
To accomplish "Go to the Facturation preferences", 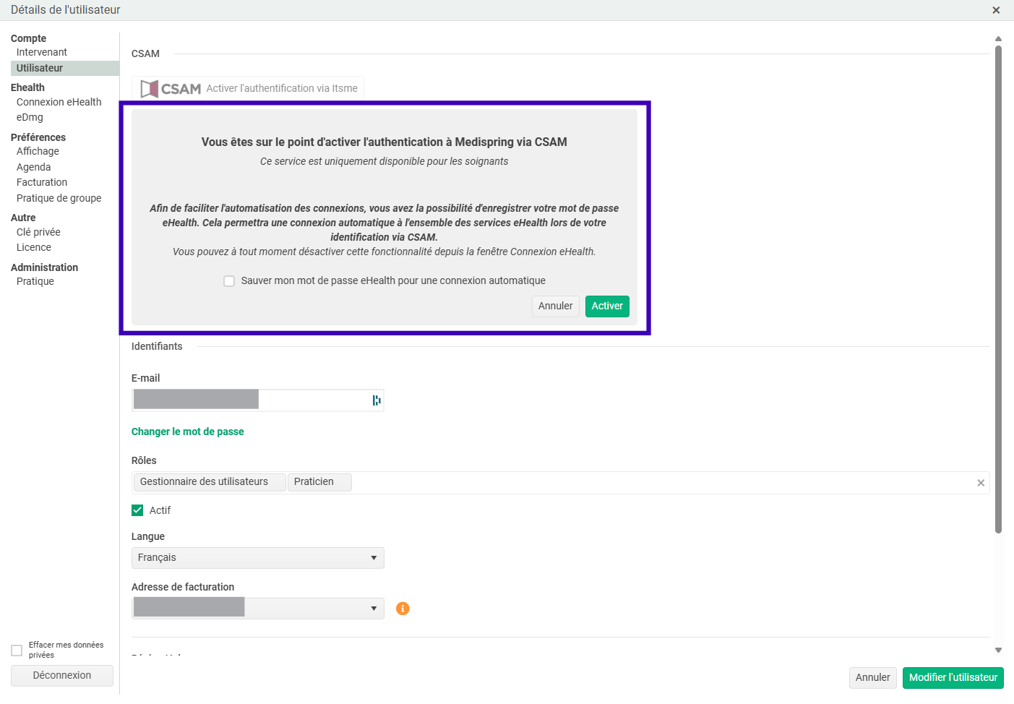I will (x=42, y=182).
